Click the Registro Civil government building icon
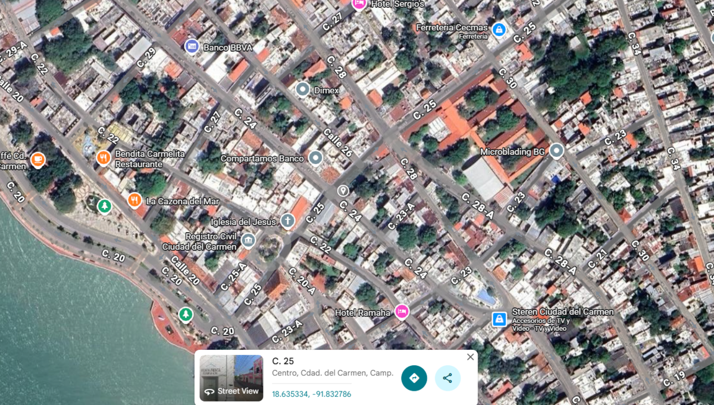The width and height of the screenshot is (714, 405). coord(249,241)
